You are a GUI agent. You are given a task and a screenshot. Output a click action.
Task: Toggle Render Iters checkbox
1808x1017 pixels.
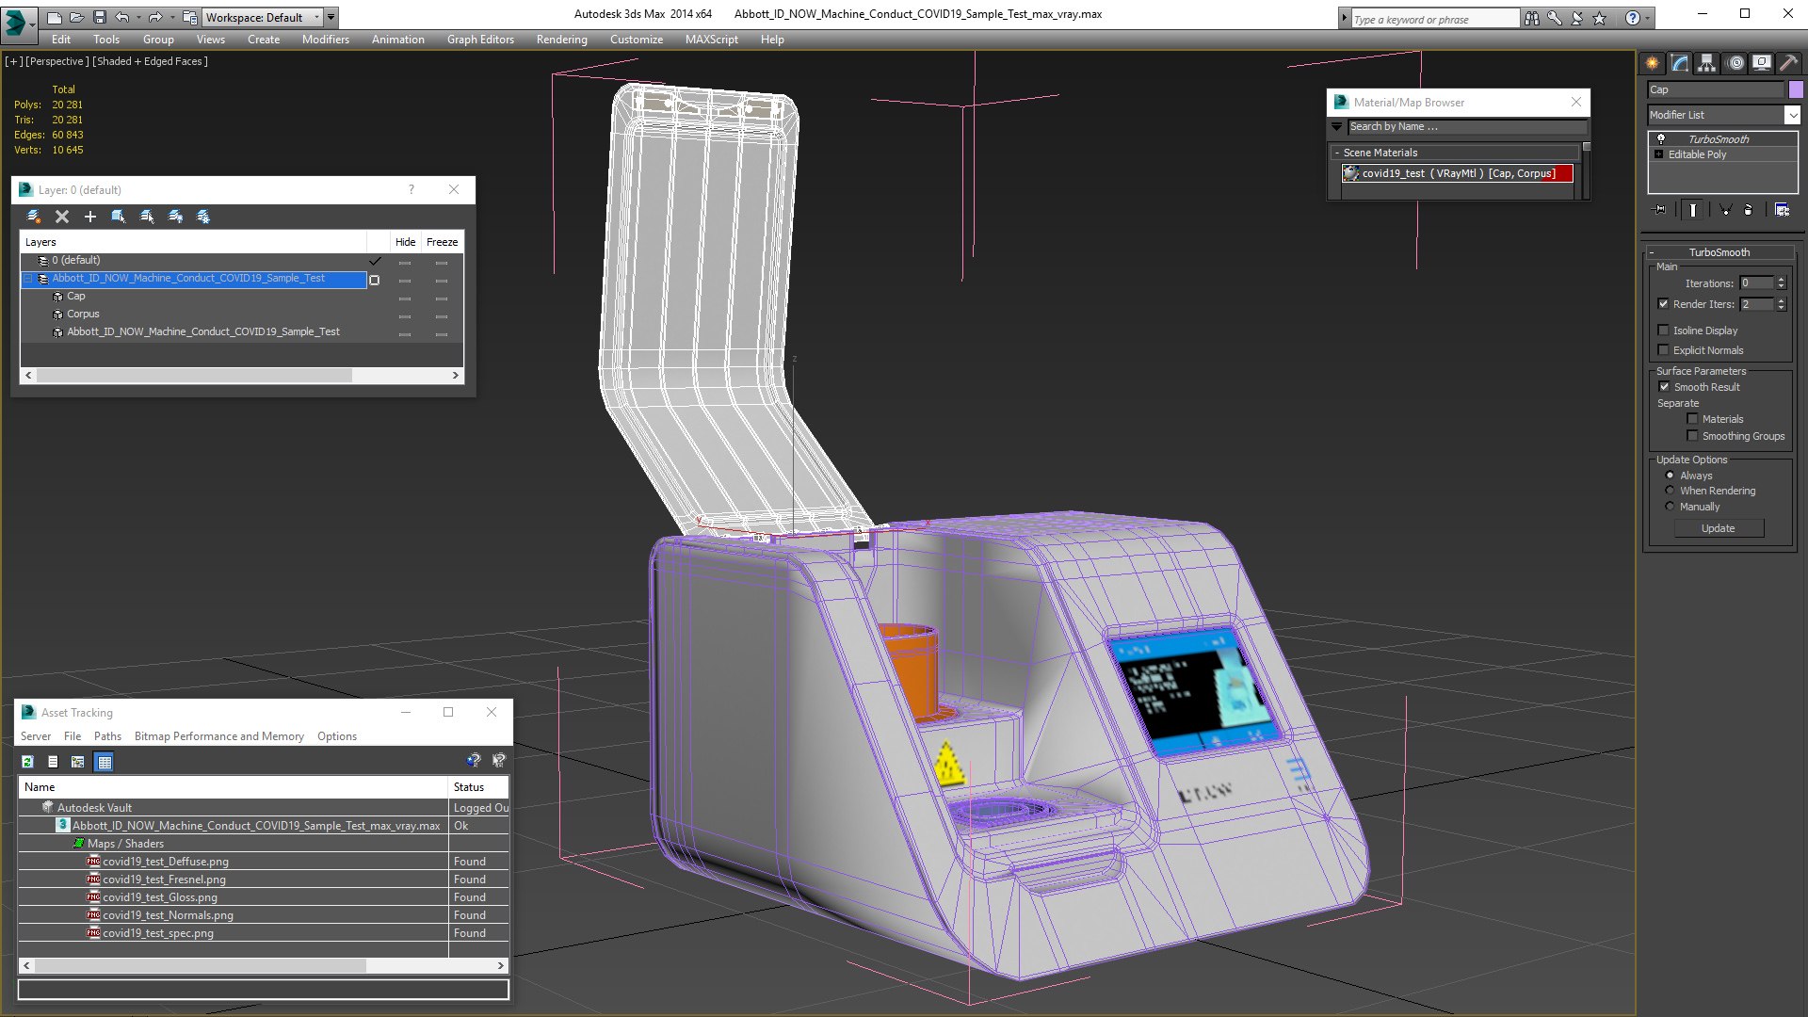click(1663, 304)
